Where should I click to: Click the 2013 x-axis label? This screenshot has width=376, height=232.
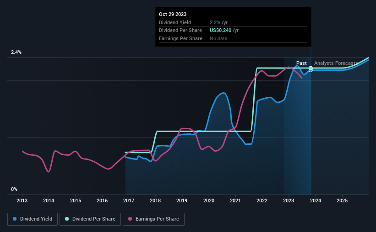point(22,200)
